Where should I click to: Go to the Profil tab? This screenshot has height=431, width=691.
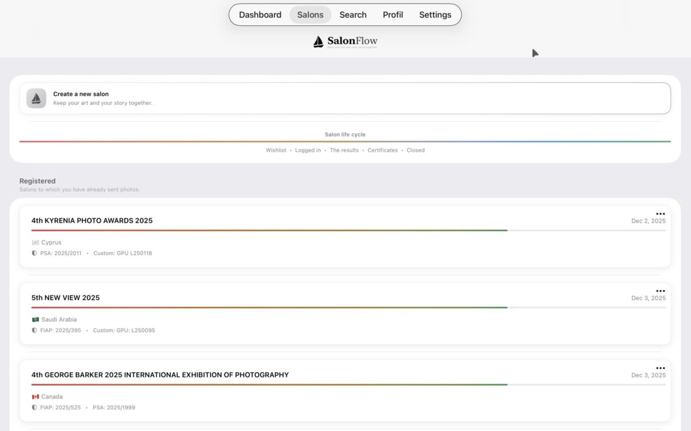coord(393,15)
